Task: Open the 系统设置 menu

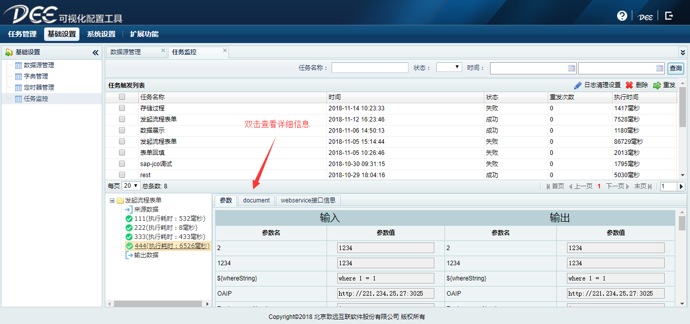Action: (x=101, y=34)
